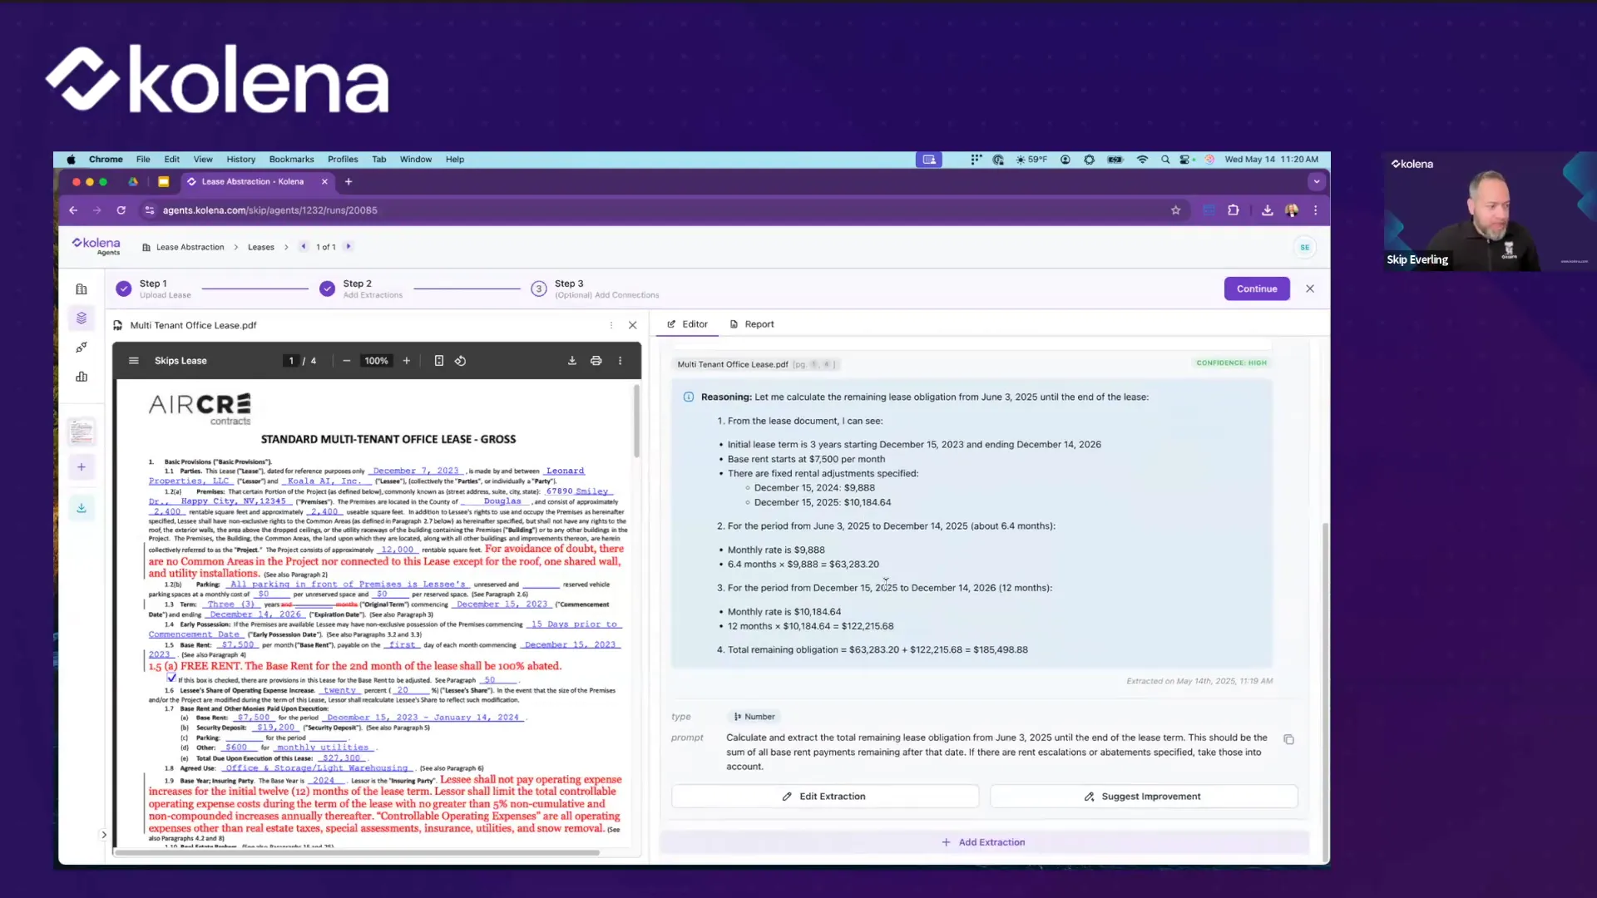Click the PDF page number field
The height and width of the screenshot is (898, 1597).
pyautogui.click(x=291, y=361)
